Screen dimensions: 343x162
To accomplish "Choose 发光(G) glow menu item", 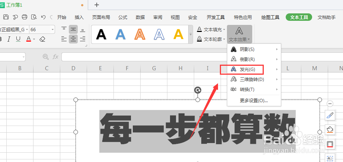I will point(254,69).
